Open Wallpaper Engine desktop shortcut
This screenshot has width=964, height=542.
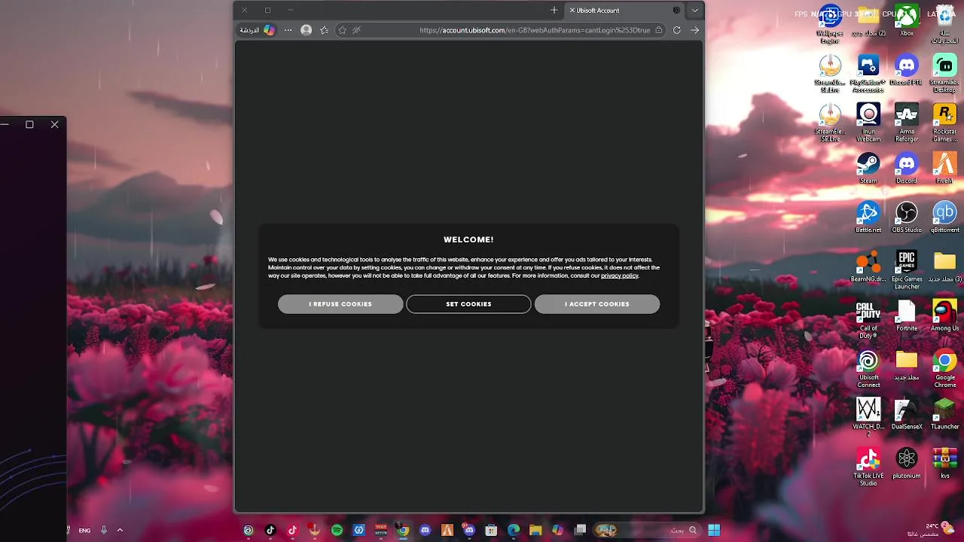pos(830,23)
